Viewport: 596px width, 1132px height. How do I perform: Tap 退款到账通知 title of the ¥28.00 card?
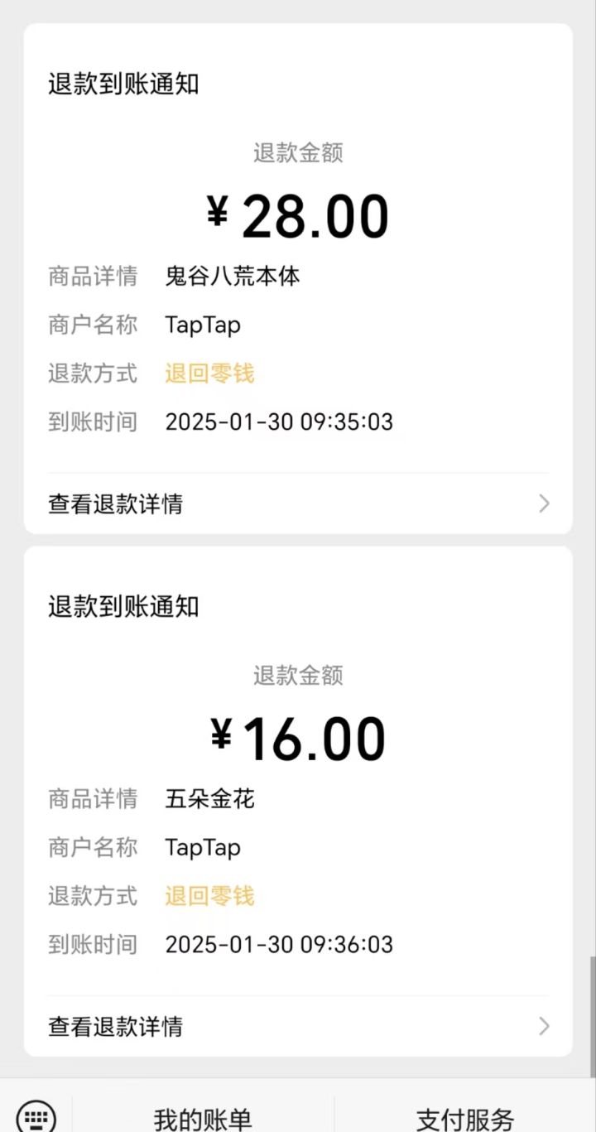(123, 84)
